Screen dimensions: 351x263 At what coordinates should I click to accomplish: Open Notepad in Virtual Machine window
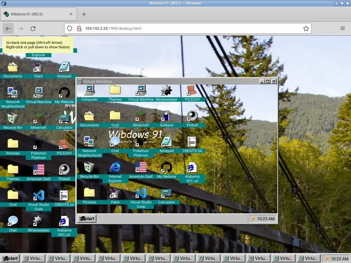pos(167,145)
